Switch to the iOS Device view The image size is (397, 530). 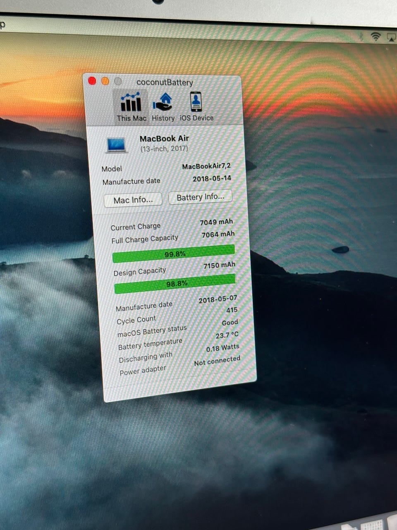196,107
